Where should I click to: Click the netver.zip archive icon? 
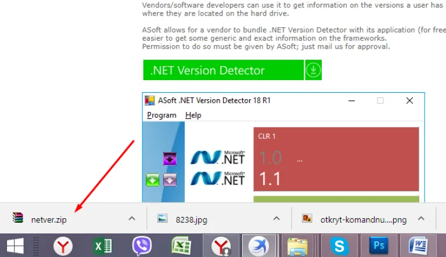click(x=17, y=218)
